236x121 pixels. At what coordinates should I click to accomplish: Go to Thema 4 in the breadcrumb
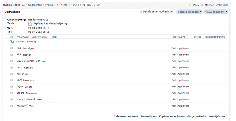pyautogui.click(x=64, y=5)
